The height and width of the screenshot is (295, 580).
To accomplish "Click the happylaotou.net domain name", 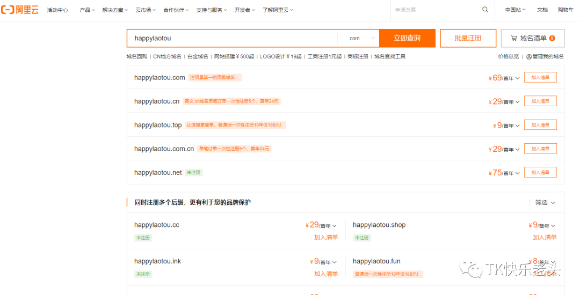I will click(x=158, y=172).
